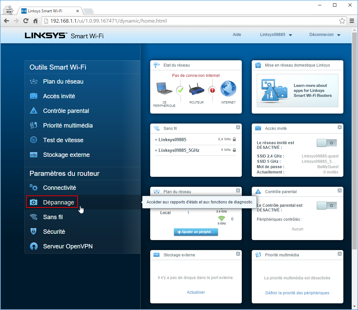Viewport: 358px width, 310px height.
Task: Bookmark page with the star icon
Action: click(x=342, y=21)
